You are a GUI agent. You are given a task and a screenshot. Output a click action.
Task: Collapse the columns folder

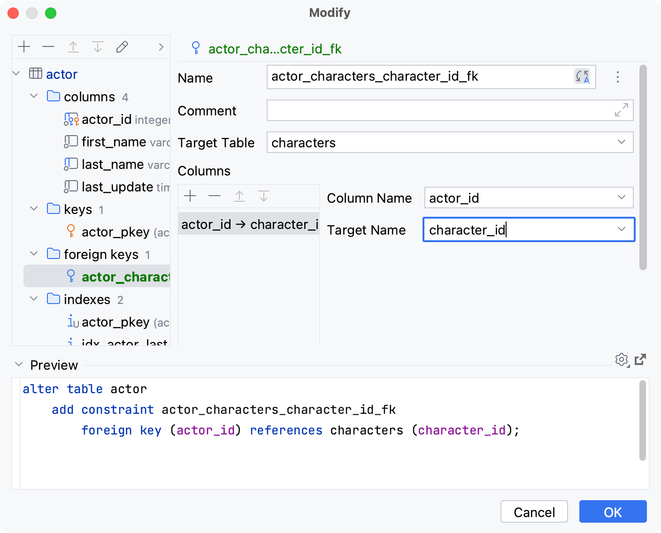pyautogui.click(x=34, y=96)
